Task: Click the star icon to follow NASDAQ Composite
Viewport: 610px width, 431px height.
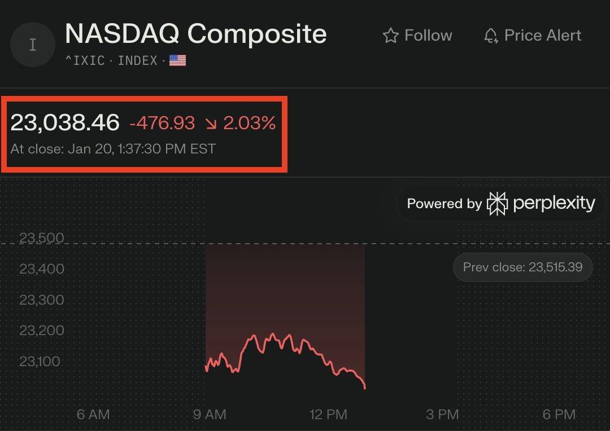Action: pos(391,35)
